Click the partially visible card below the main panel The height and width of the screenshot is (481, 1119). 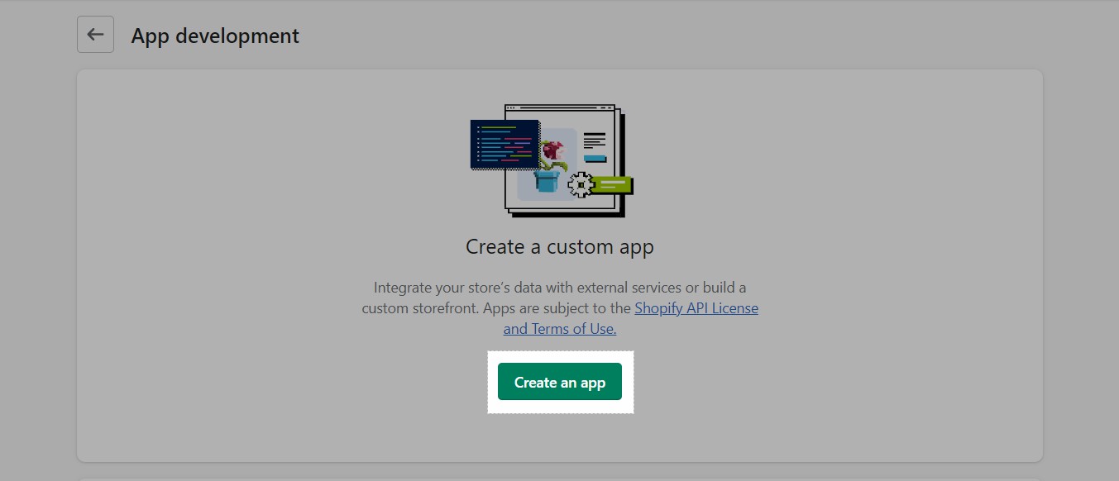click(x=559, y=476)
